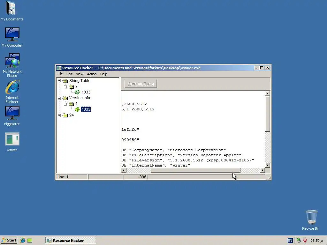
Task: Click the window resize grip corner
Action: [269, 177]
